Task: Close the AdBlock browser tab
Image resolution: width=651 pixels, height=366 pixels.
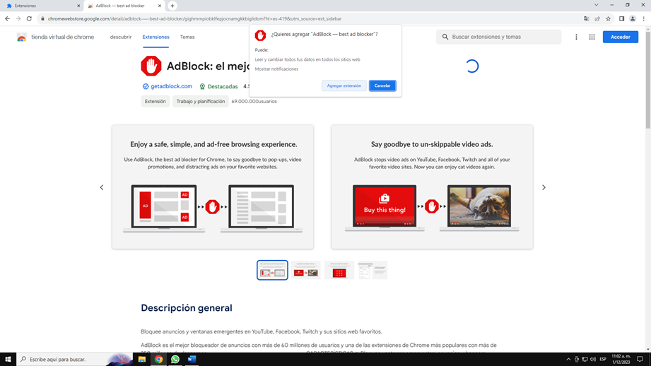Action: (x=160, y=6)
